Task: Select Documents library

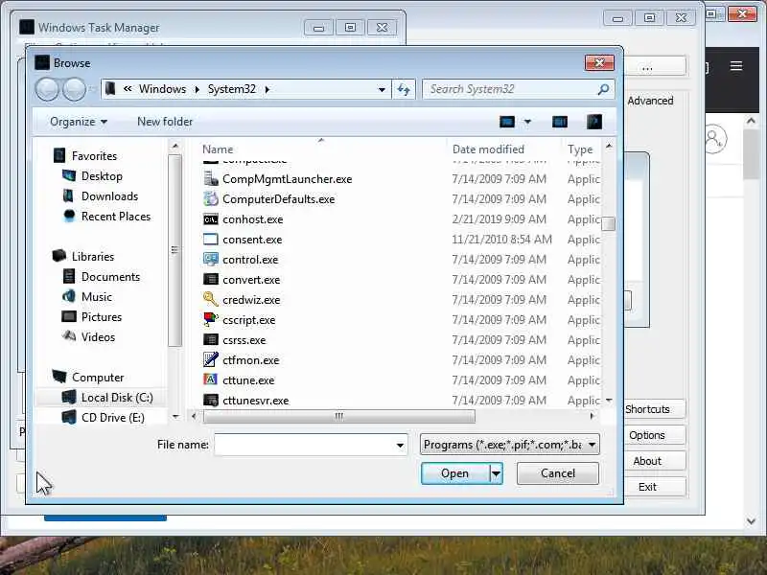Action: tap(110, 277)
